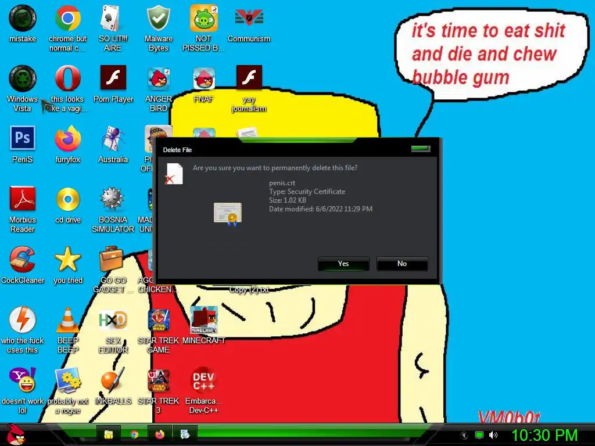
Task: Click the red bird Start button
Action: coord(16,434)
